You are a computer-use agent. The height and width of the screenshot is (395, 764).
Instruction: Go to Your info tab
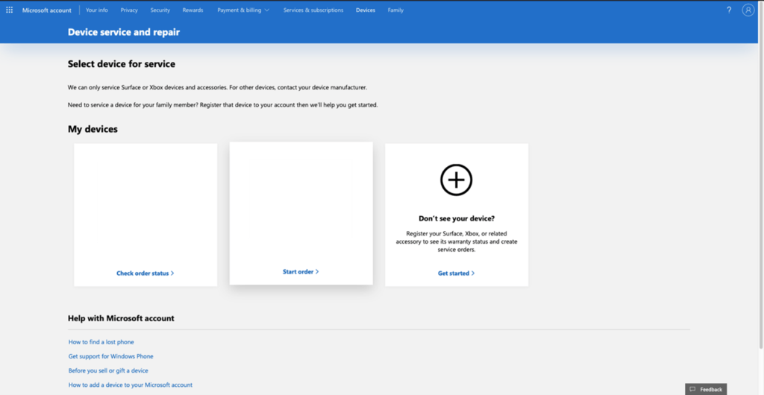click(97, 10)
